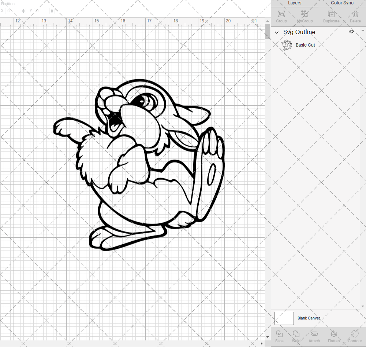The height and width of the screenshot is (347, 366).
Task: Select the rabbit outline image on the canvas
Action: (139, 165)
